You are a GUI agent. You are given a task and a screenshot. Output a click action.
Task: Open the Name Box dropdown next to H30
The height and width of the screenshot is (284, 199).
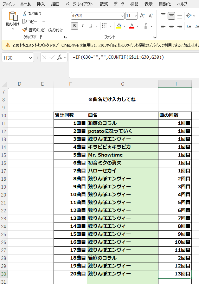tap(30, 57)
